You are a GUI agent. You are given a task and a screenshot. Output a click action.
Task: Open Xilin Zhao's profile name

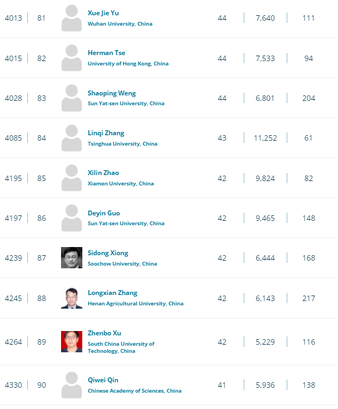click(x=103, y=173)
